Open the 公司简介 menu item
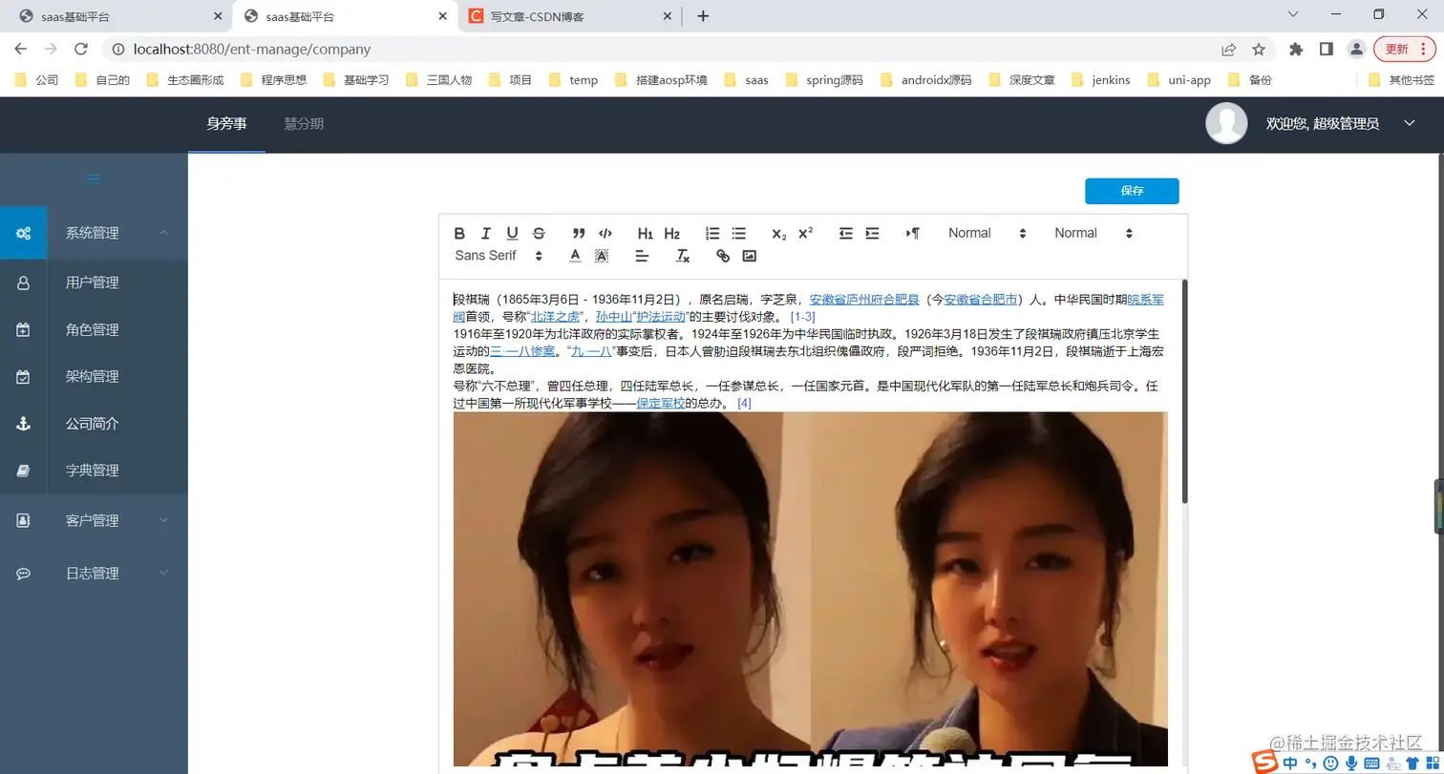The image size is (1444, 774). (94, 423)
